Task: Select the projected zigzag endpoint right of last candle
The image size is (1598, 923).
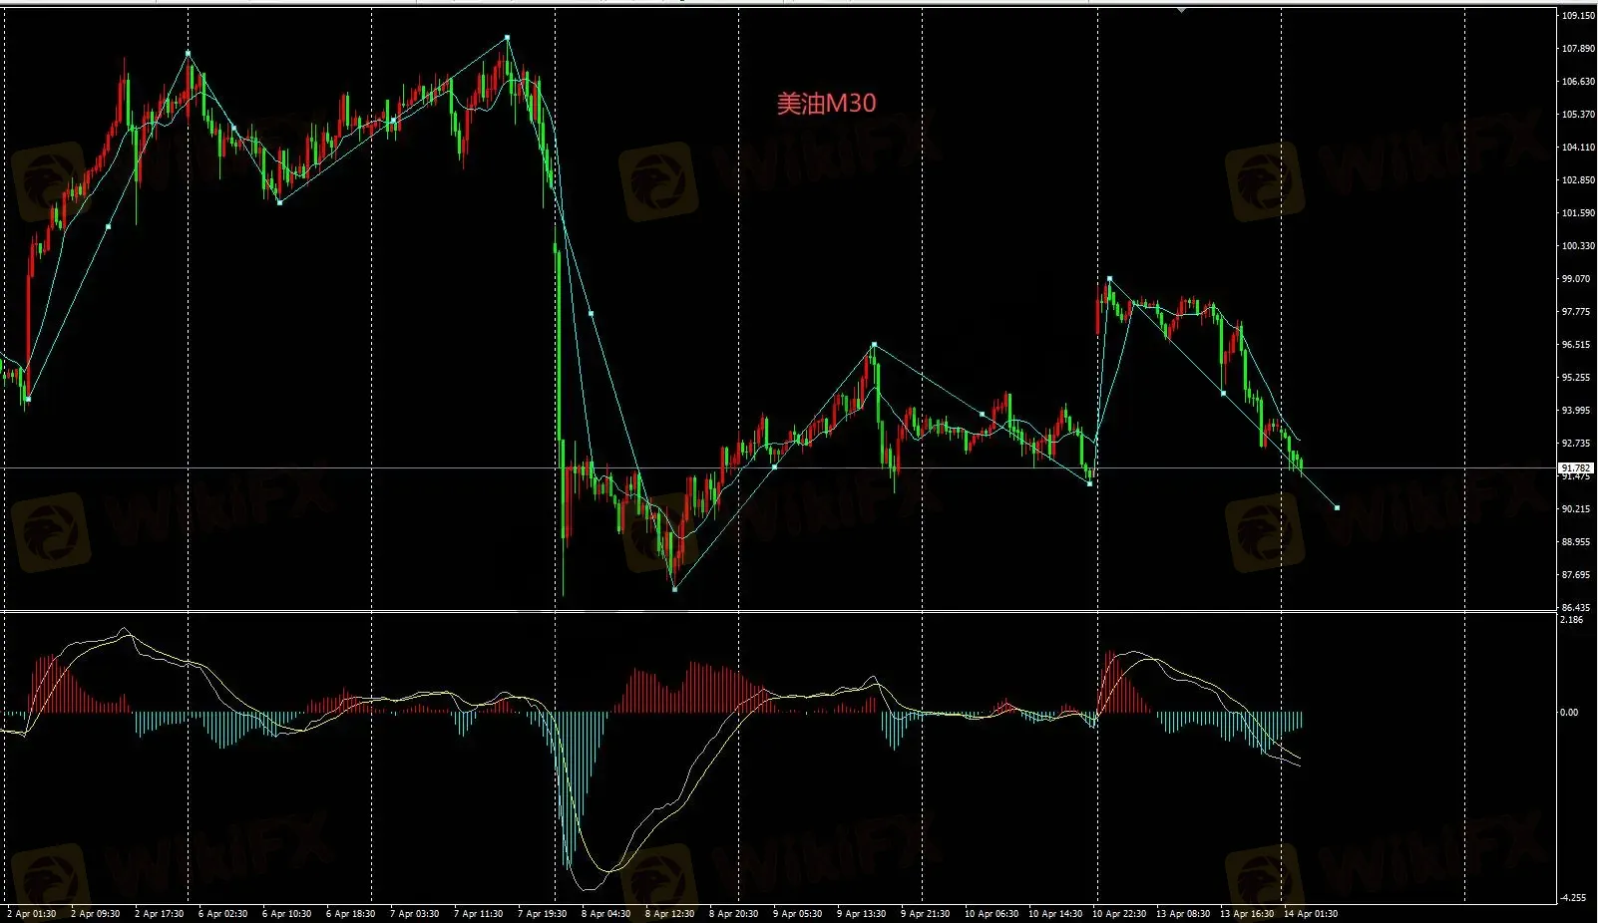Action: point(1338,508)
